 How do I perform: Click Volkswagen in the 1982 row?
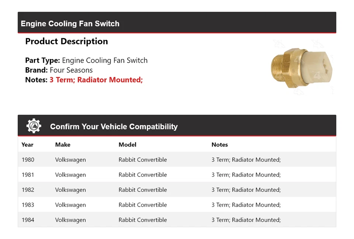pos(70,190)
